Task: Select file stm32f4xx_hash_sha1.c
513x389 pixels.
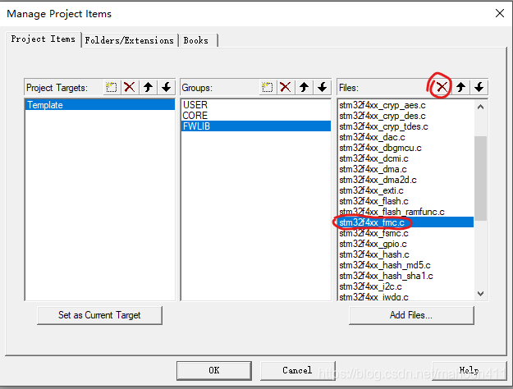Action: point(406,276)
